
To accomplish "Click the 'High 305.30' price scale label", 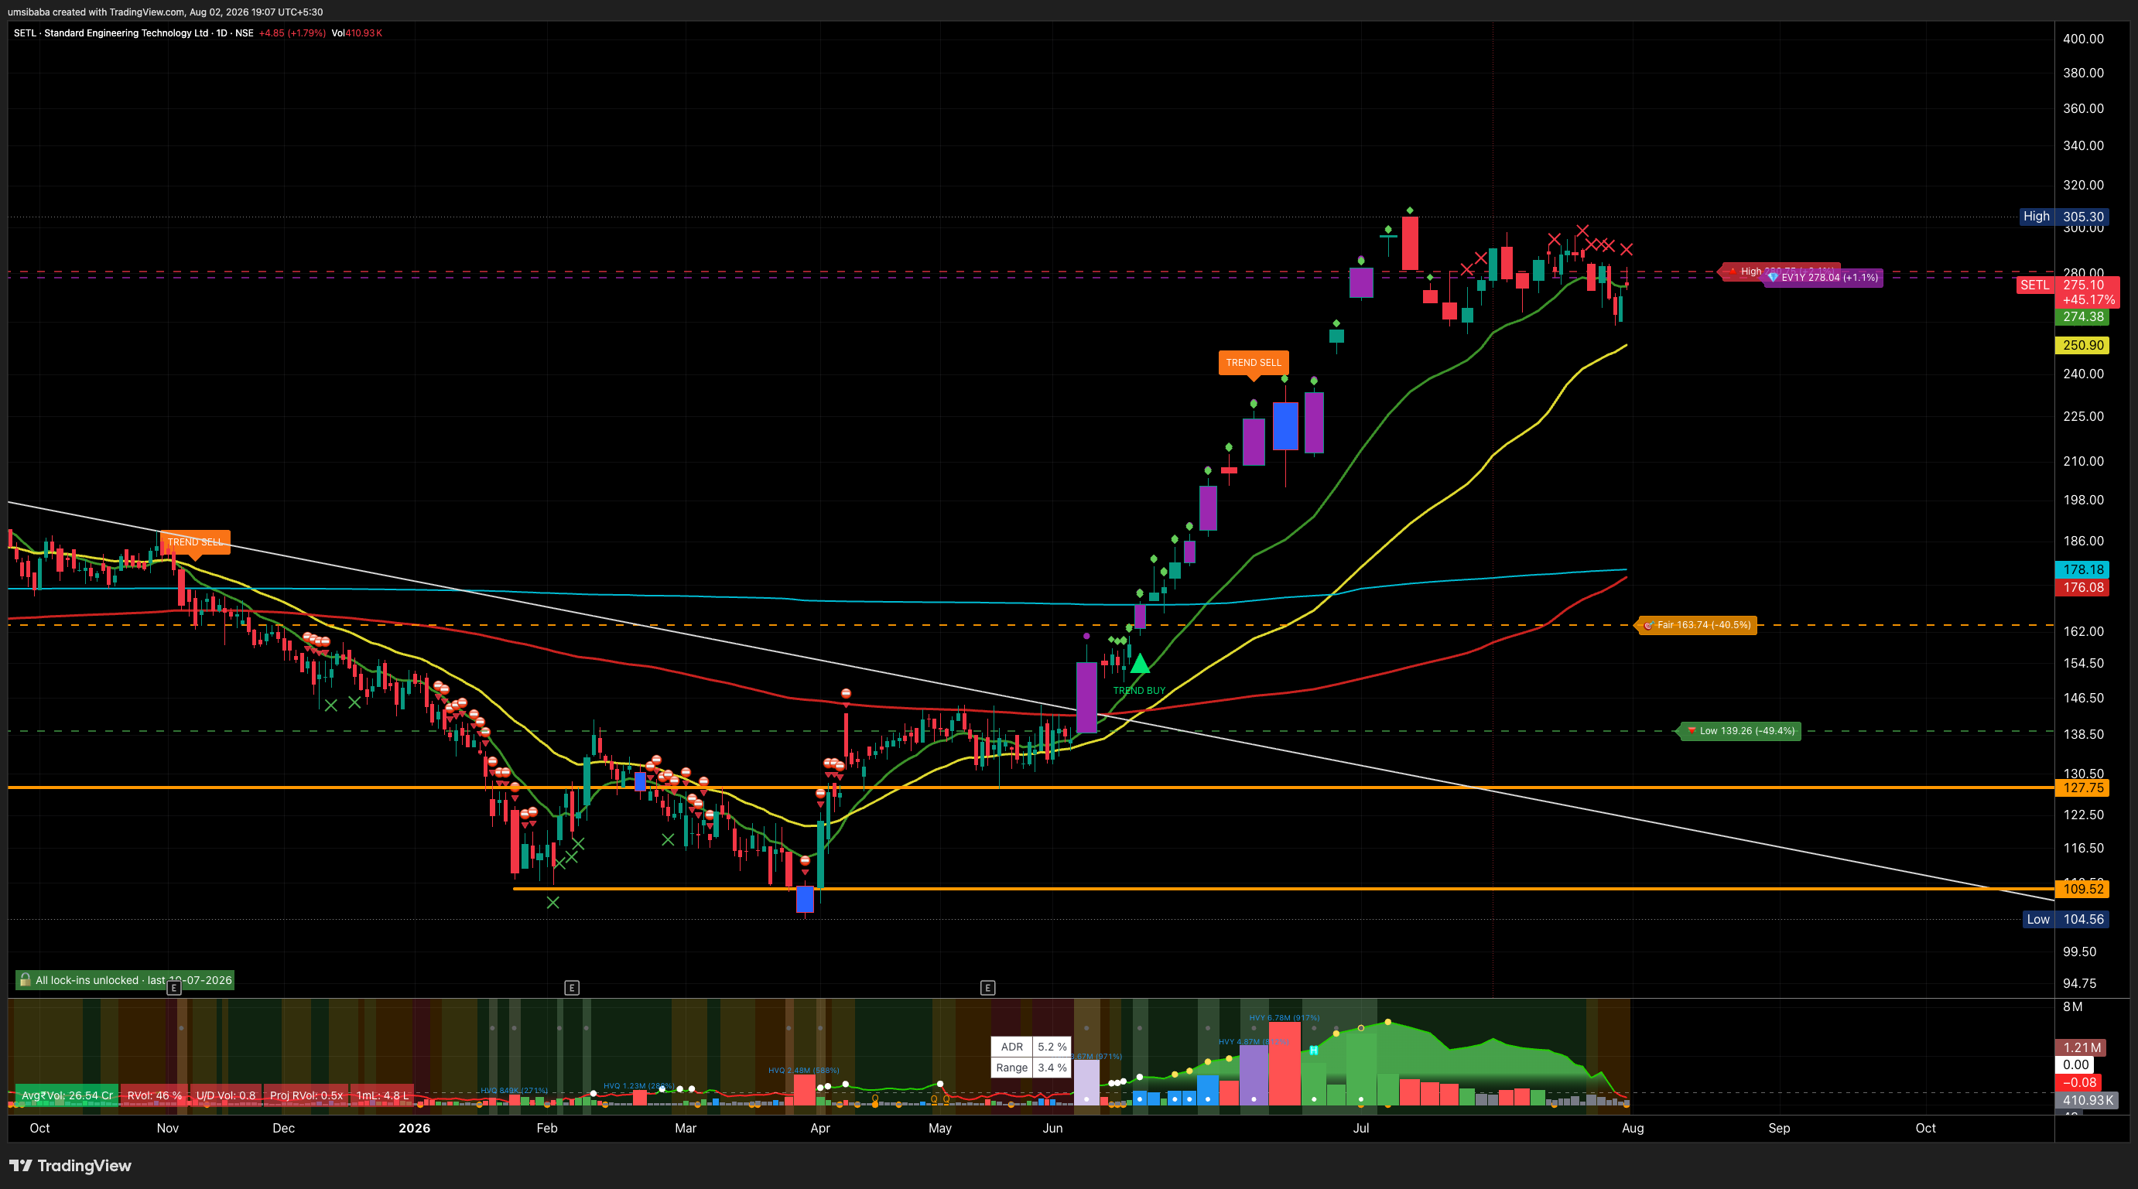I will 2063,217.
